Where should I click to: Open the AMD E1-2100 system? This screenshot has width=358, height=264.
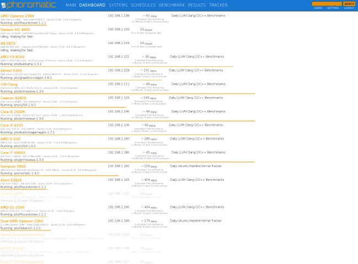point(12,207)
